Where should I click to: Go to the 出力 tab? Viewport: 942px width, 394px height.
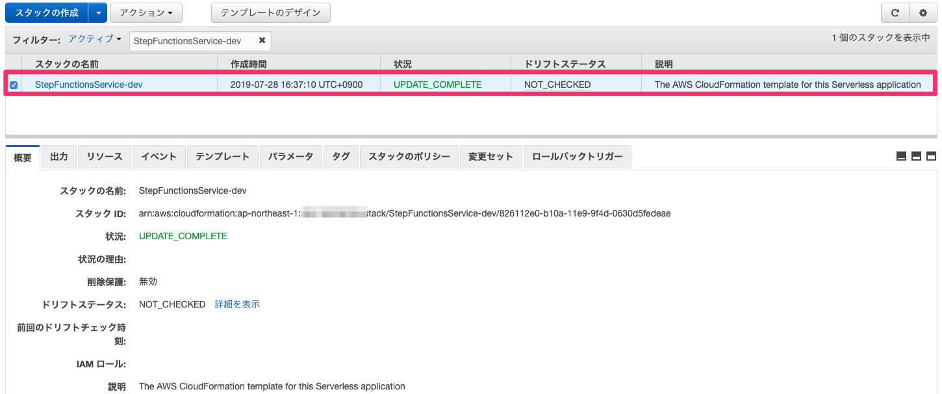[x=59, y=157]
